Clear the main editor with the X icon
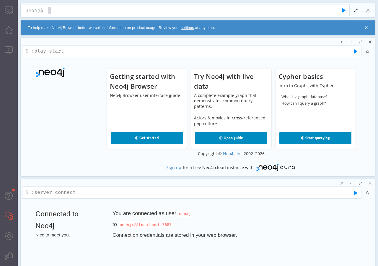The image size is (378, 266). (x=368, y=10)
